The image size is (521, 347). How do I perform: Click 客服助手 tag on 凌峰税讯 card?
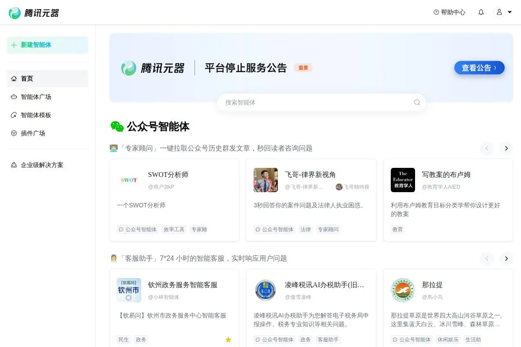(328, 340)
